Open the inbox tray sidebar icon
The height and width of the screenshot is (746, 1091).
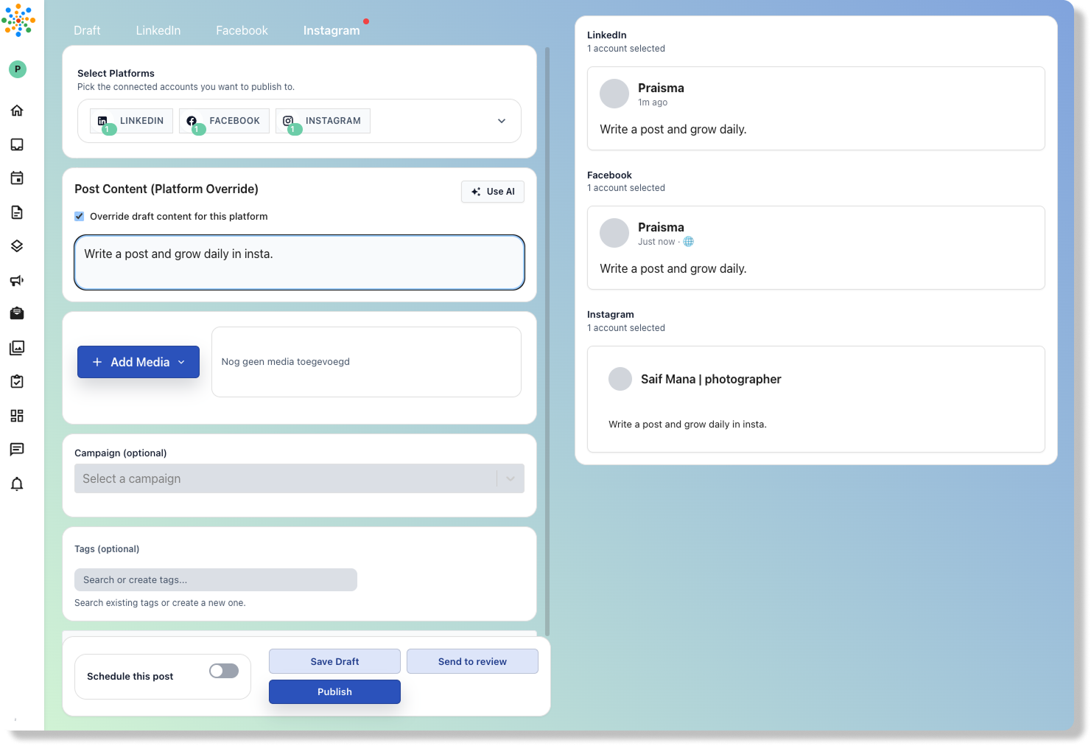17,144
